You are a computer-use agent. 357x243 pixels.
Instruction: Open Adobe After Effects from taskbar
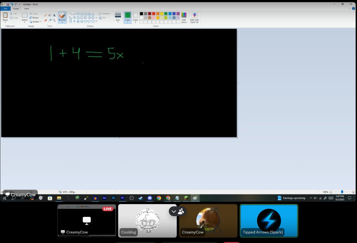(x=104, y=198)
